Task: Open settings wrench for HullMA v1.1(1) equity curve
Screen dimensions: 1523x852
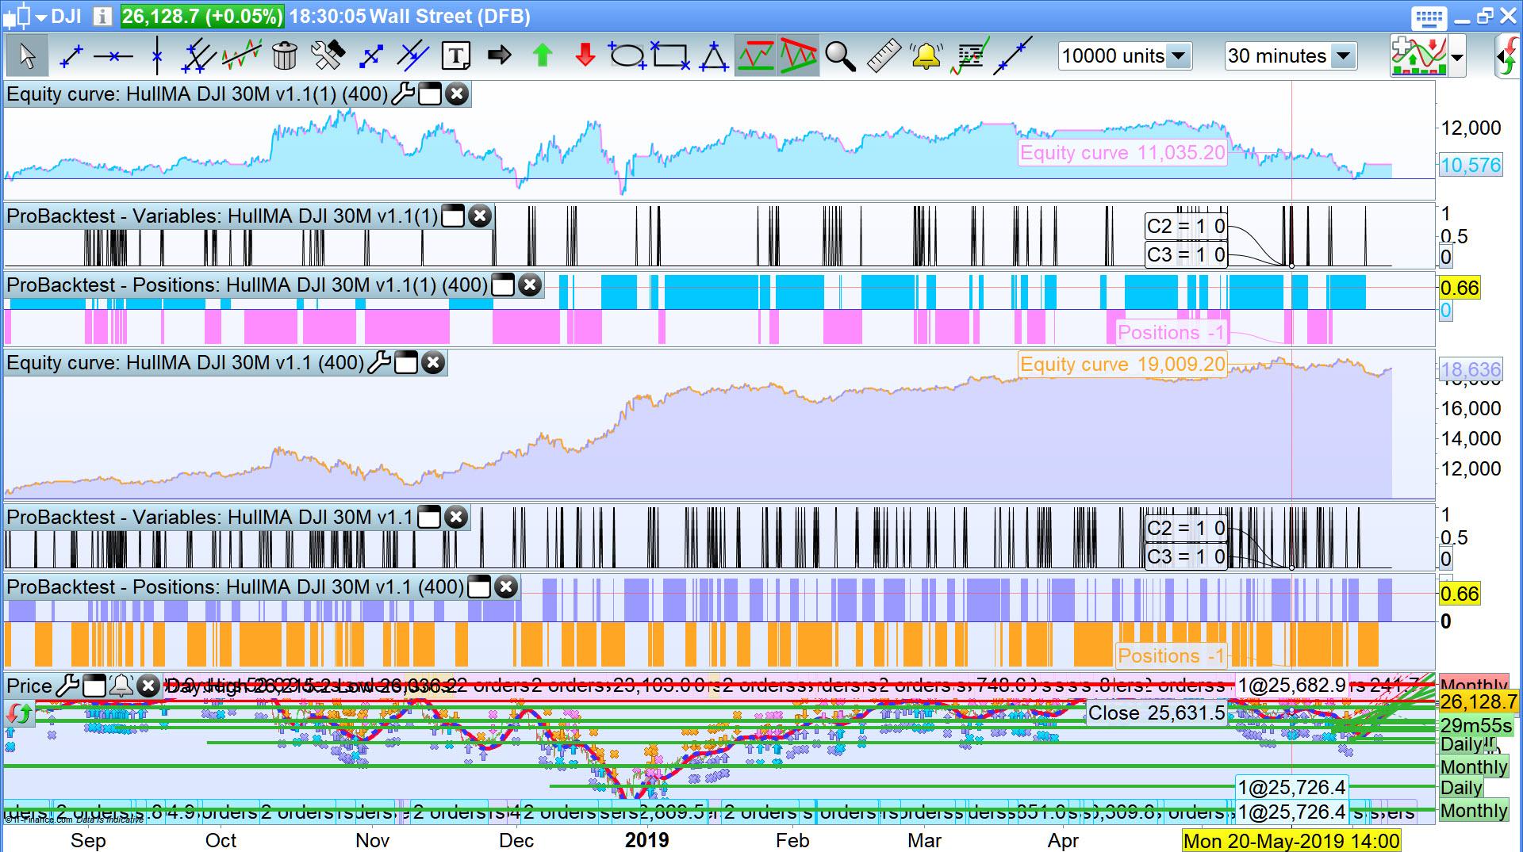Action: (403, 94)
